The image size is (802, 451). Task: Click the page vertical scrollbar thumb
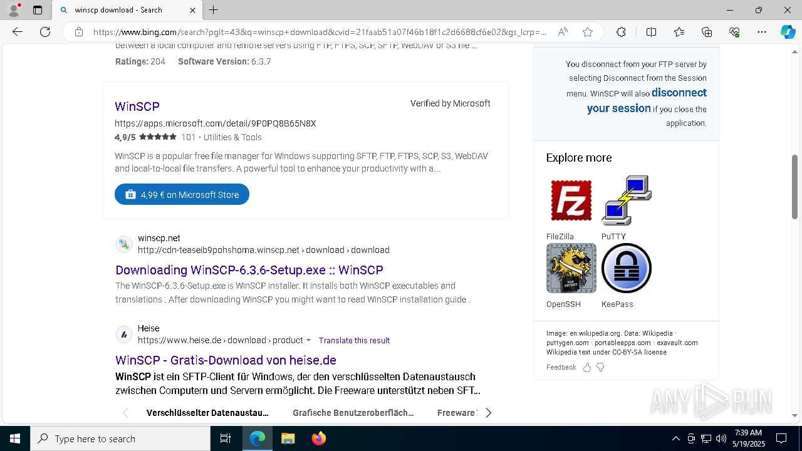(794, 187)
